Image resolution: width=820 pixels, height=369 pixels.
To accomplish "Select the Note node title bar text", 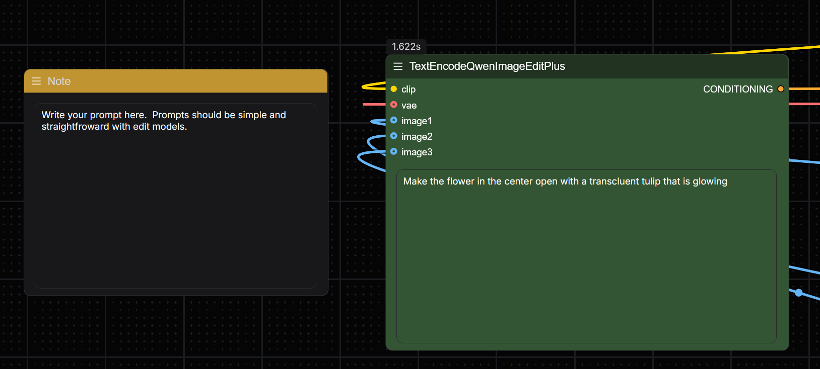I will [x=59, y=81].
